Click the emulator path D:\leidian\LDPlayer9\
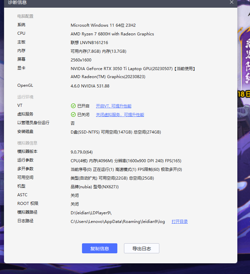Viewport: 250px width, 274px height. coord(91,213)
